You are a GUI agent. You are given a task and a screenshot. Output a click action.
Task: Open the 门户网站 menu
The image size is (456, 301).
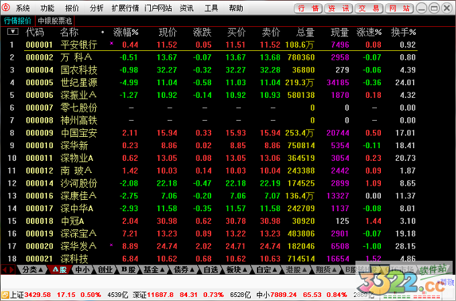coord(158,8)
